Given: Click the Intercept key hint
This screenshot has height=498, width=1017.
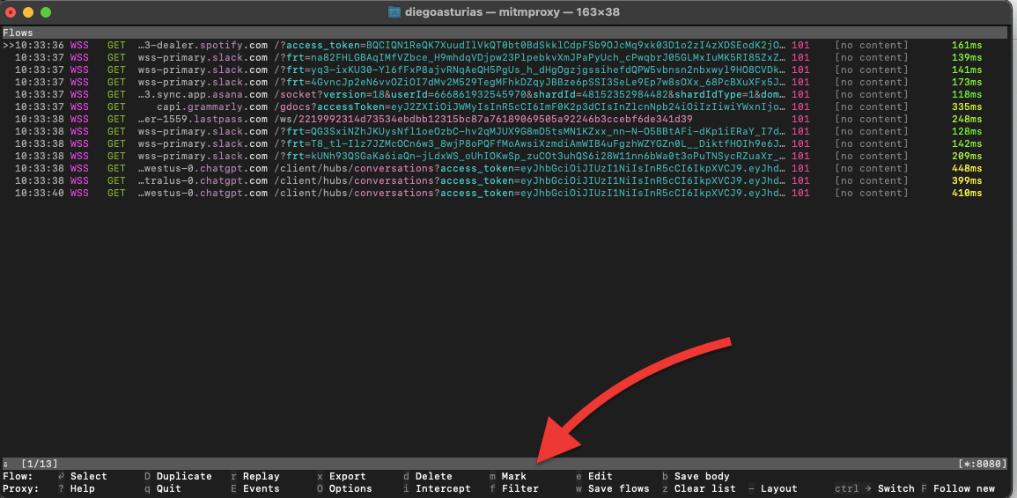Looking at the screenshot, I should pos(437,488).
